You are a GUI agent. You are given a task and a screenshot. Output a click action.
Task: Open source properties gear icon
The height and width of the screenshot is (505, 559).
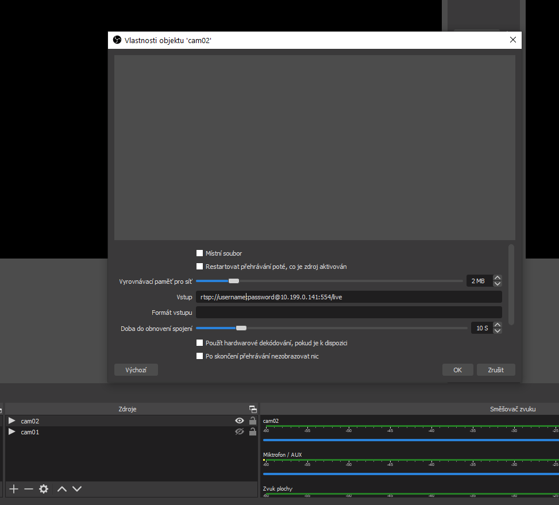tap(44, 489)
